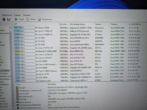Viewport: 147px width, 110px height.
Task: Select the 4x Core i7-7700K HT row
Action: [x=77, y=31]
